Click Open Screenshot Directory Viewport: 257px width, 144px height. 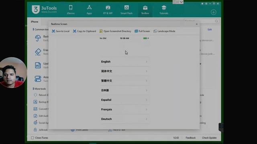coord(115,31)
